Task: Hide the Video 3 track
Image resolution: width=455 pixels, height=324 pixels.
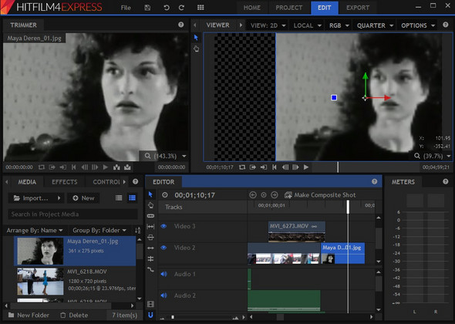Action: [x=163, y=226]
